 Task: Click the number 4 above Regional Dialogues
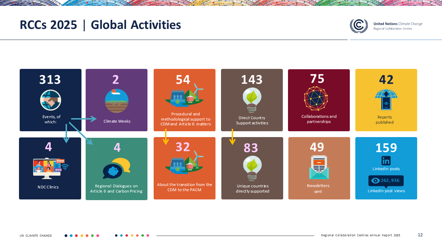click(117, 147)
